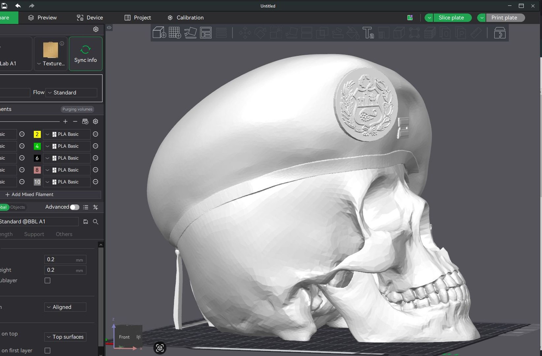Viewport: 542px width, 356px height.
Task: Search process settings magnifier icon
Action: [96, 222]
